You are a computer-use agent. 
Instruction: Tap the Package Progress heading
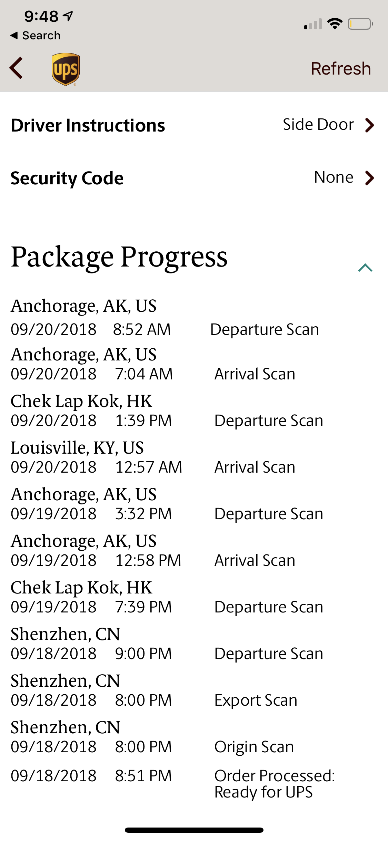(x=119, y=257)
